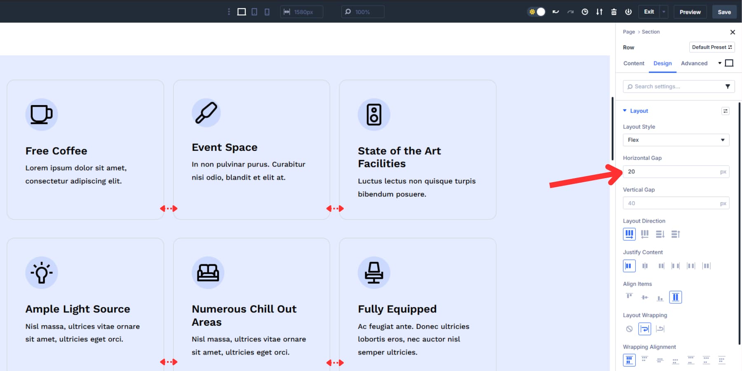The width and height of the screenshot is (742, 371).
Task: Open the Advanced tab
Action: point(694,63)
